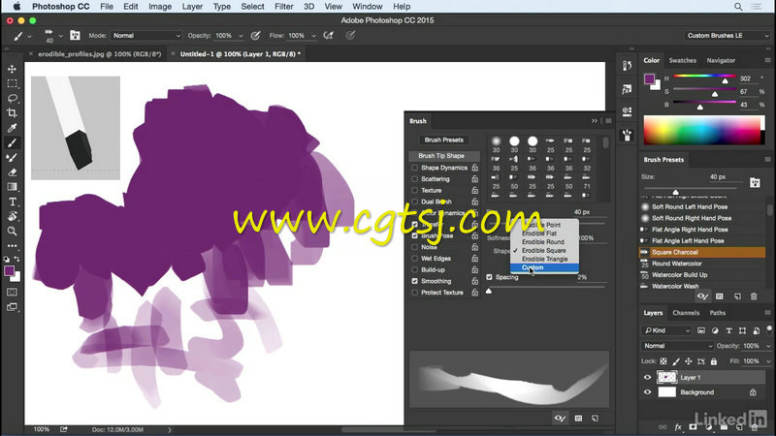
Task: Disable Smoothing checkbox
Action: (x=415, y=281)
